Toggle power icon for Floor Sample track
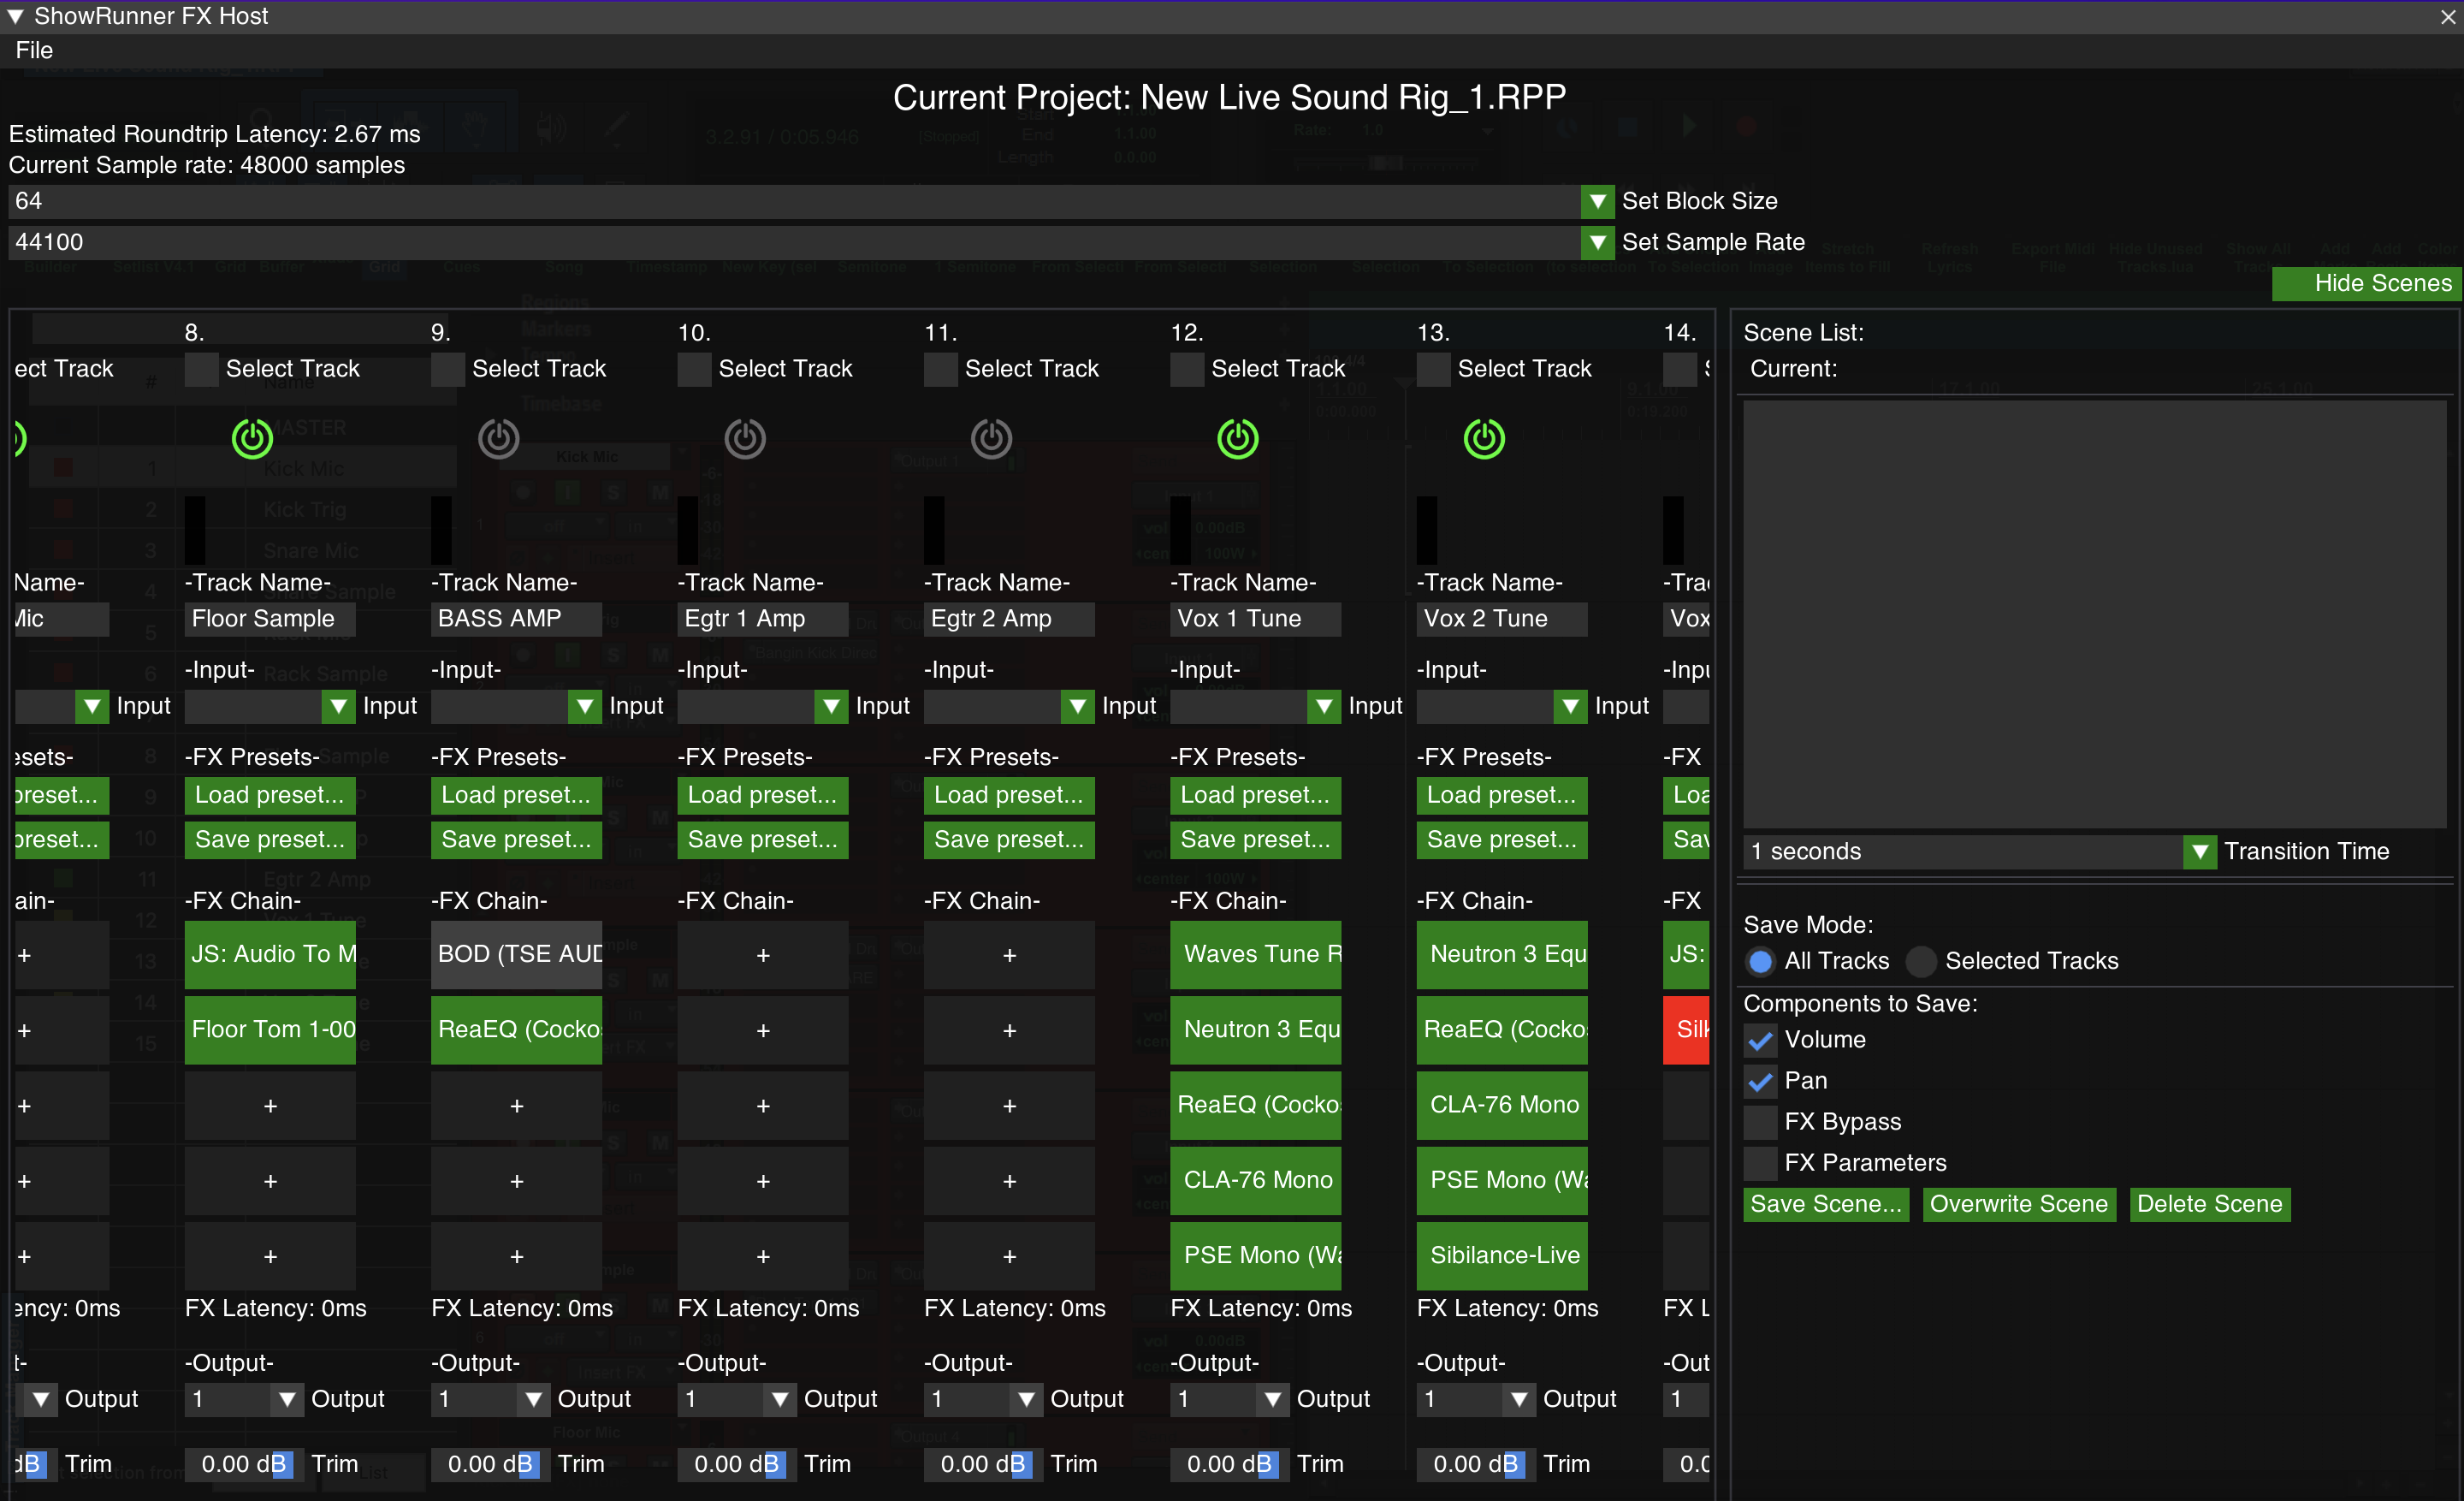Viewport: 2464px width, 1501px height. coord(252,438)
